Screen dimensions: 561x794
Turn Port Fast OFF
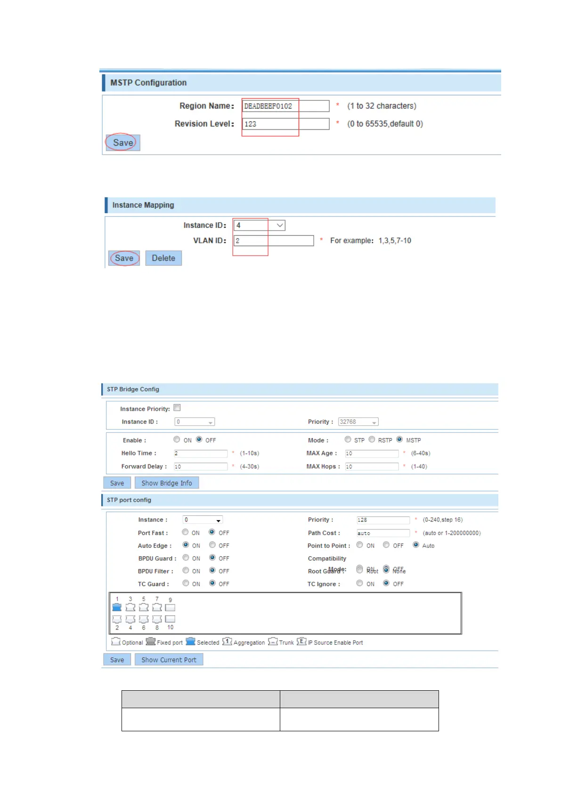[x=212, y=532]
